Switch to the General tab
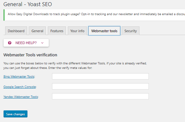 [37, 31]
